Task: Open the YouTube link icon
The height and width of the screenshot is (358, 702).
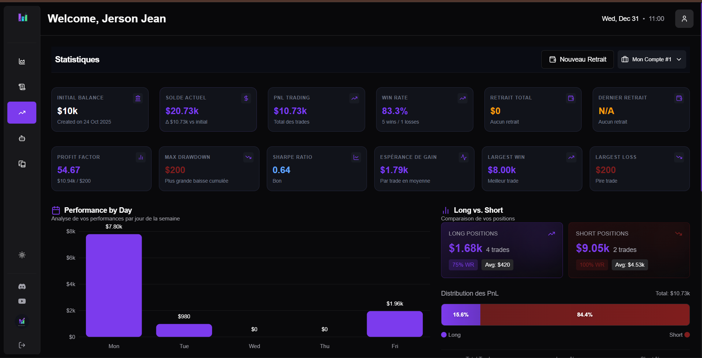Action: tap(22, 301)
